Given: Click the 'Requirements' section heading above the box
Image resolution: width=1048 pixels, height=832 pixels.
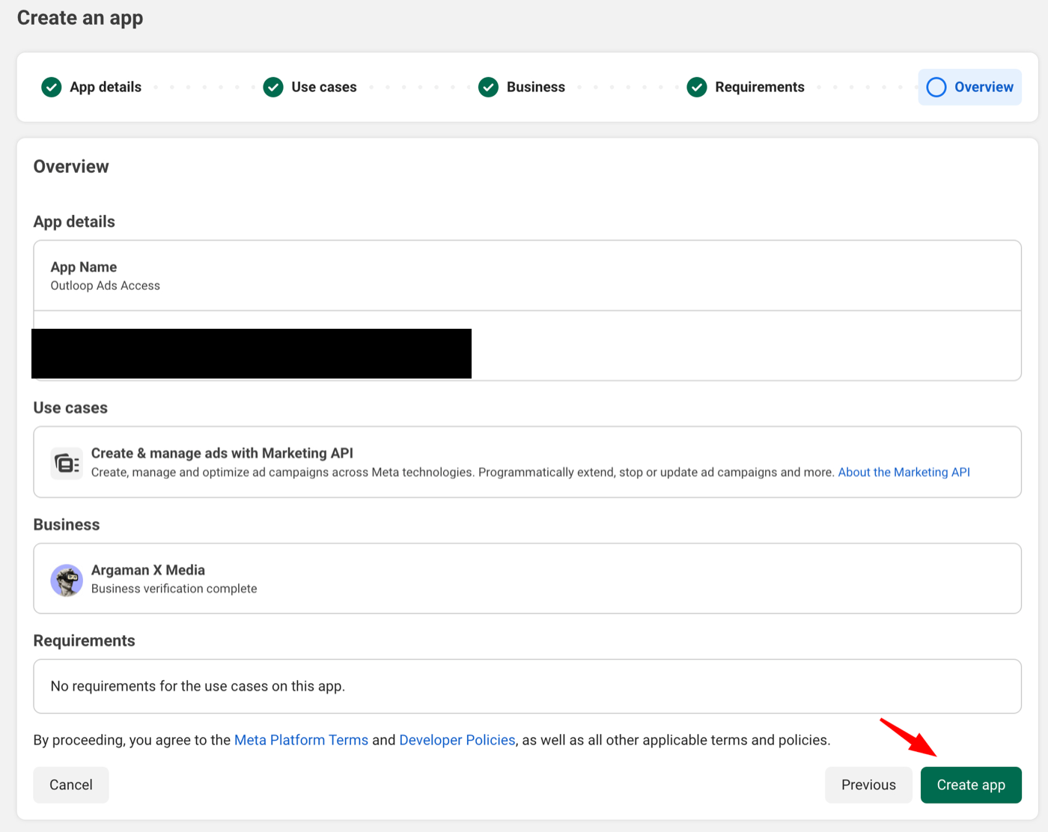Looking at the screenshot, I should pos(85,641).
